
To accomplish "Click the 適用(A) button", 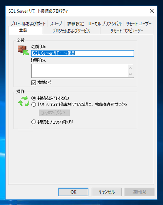I will click(139, 192).
